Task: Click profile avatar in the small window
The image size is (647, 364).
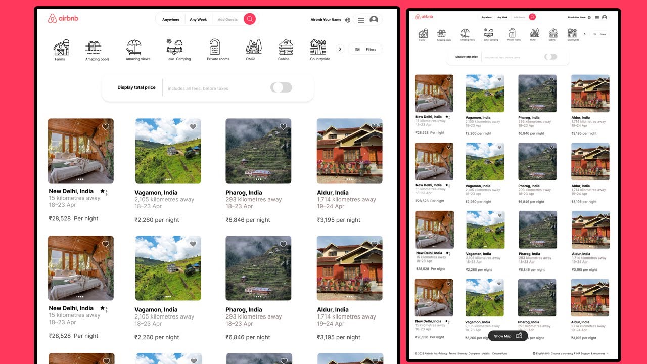Action: pyautogui.click(x=605, y=17)
